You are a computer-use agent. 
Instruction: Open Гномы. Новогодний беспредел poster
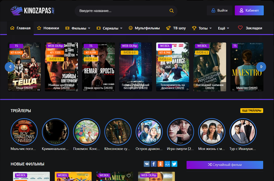coord(136,67)
